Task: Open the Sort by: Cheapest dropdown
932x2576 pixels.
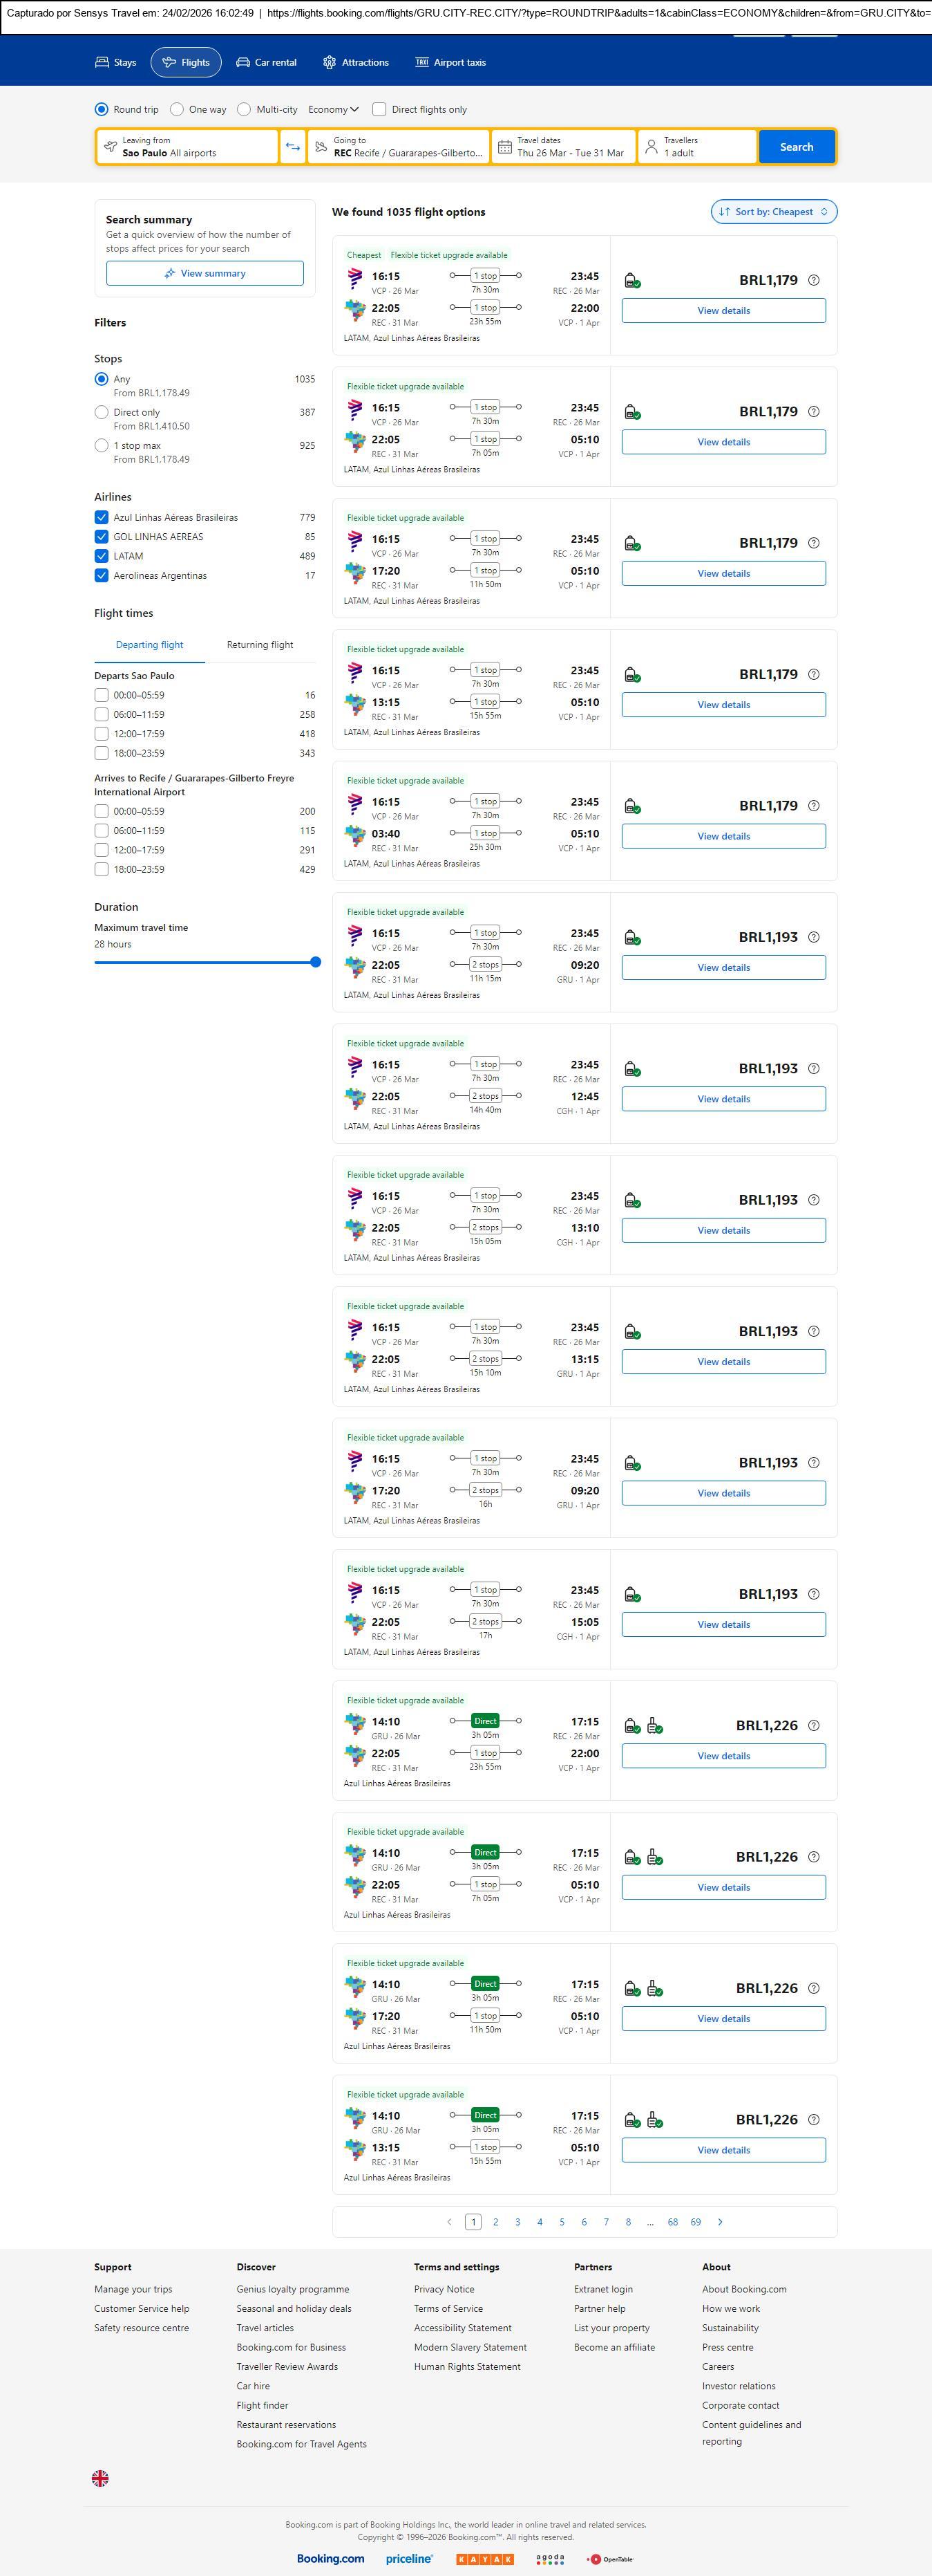Action: [773, 212]
